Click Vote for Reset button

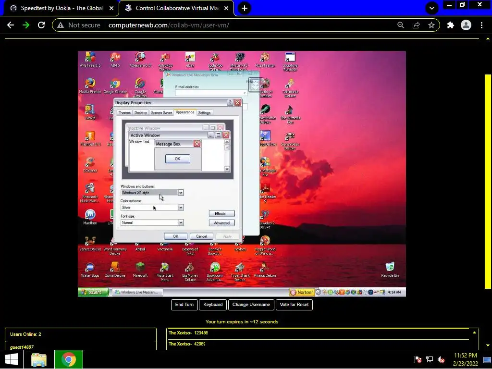[x=294, y=305]
